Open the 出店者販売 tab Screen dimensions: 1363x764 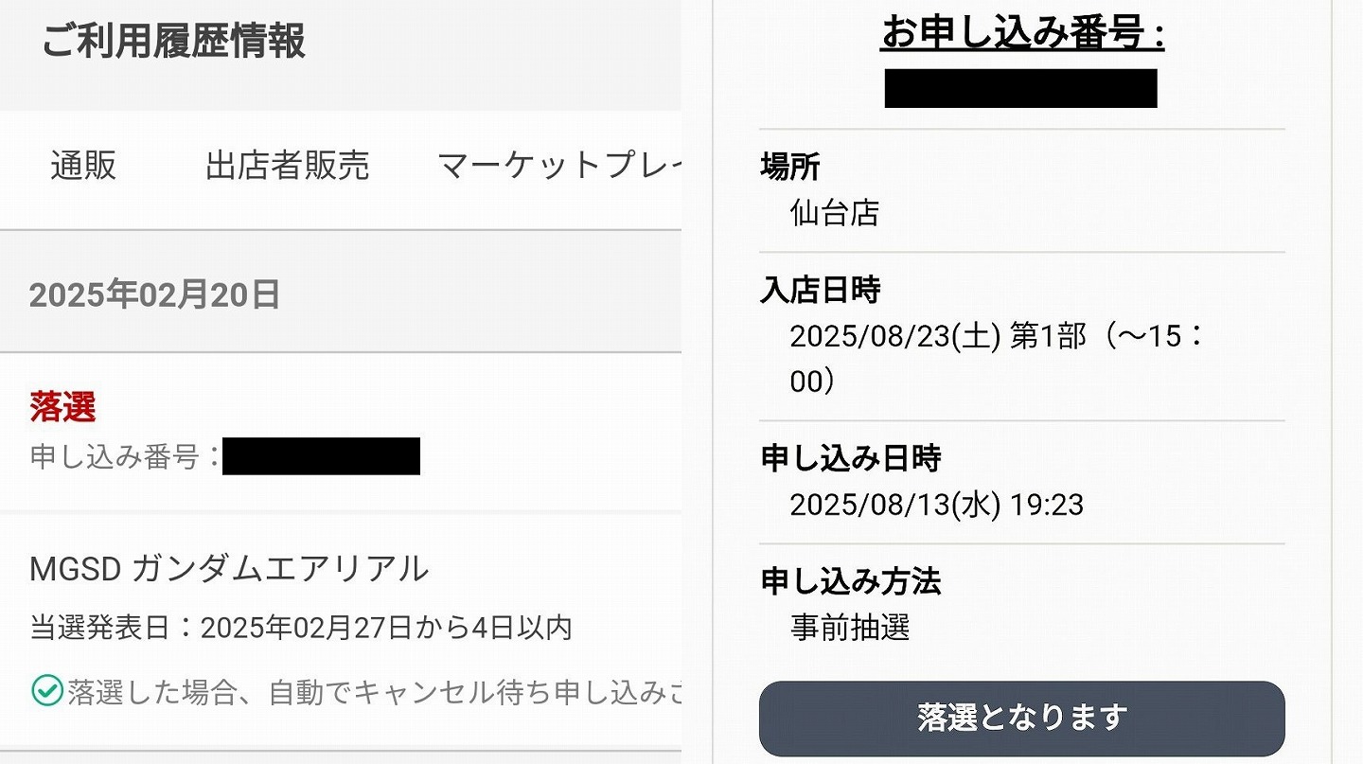[287, 166]
